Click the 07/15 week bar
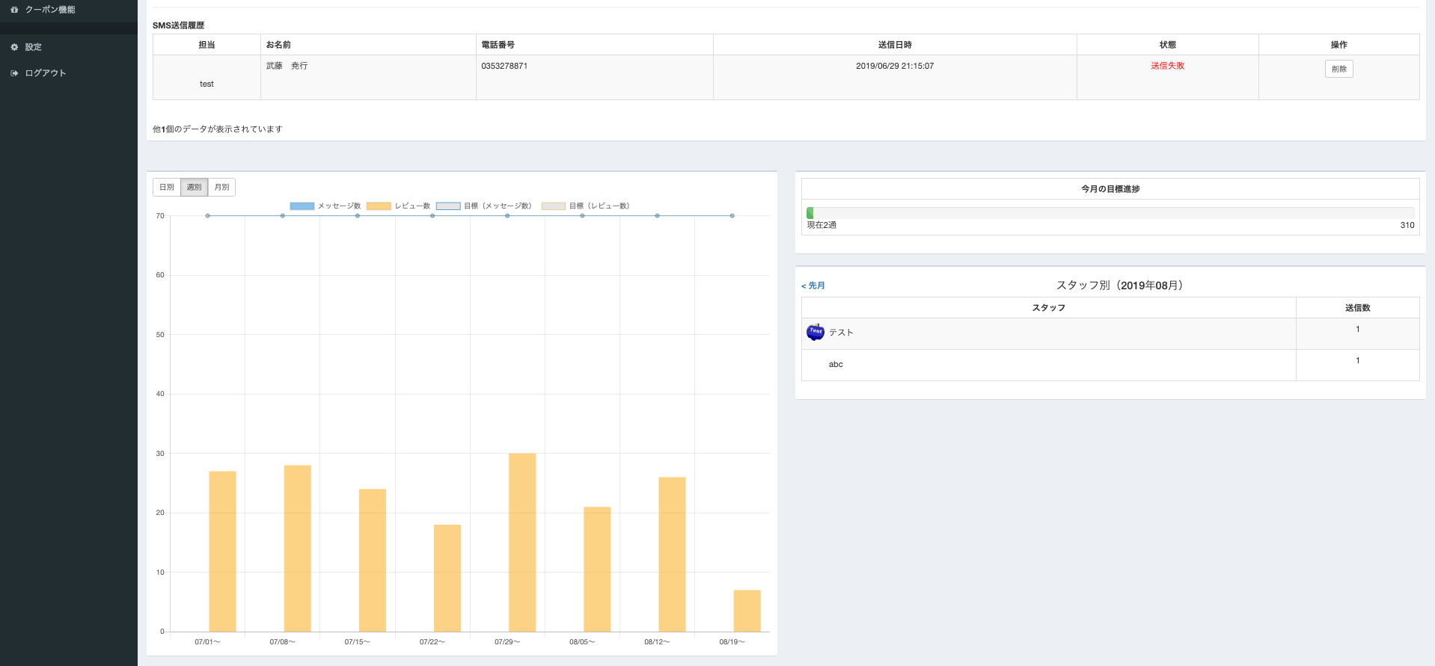This screenshot has width=1435, height=666. [x=373, y=561]
